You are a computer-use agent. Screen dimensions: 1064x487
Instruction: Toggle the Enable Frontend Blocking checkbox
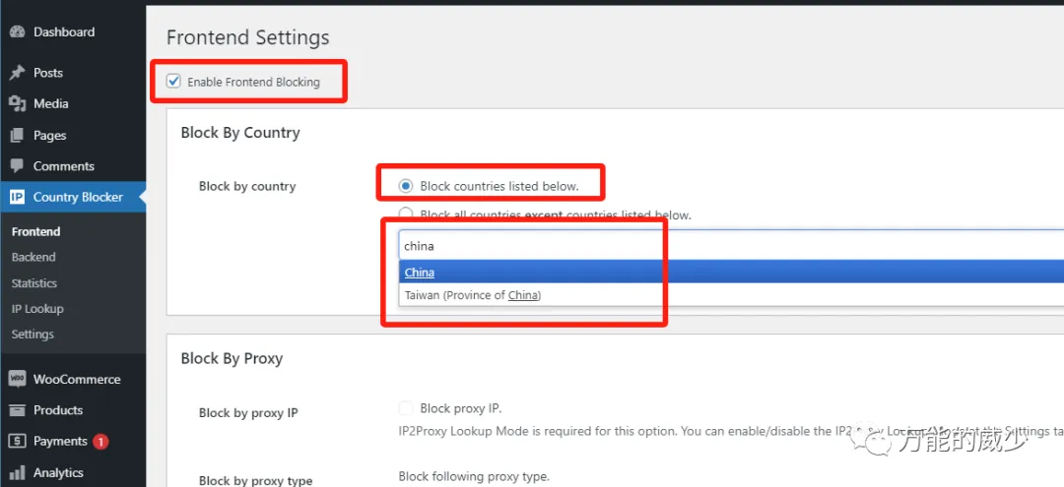[x=173, y=82]
